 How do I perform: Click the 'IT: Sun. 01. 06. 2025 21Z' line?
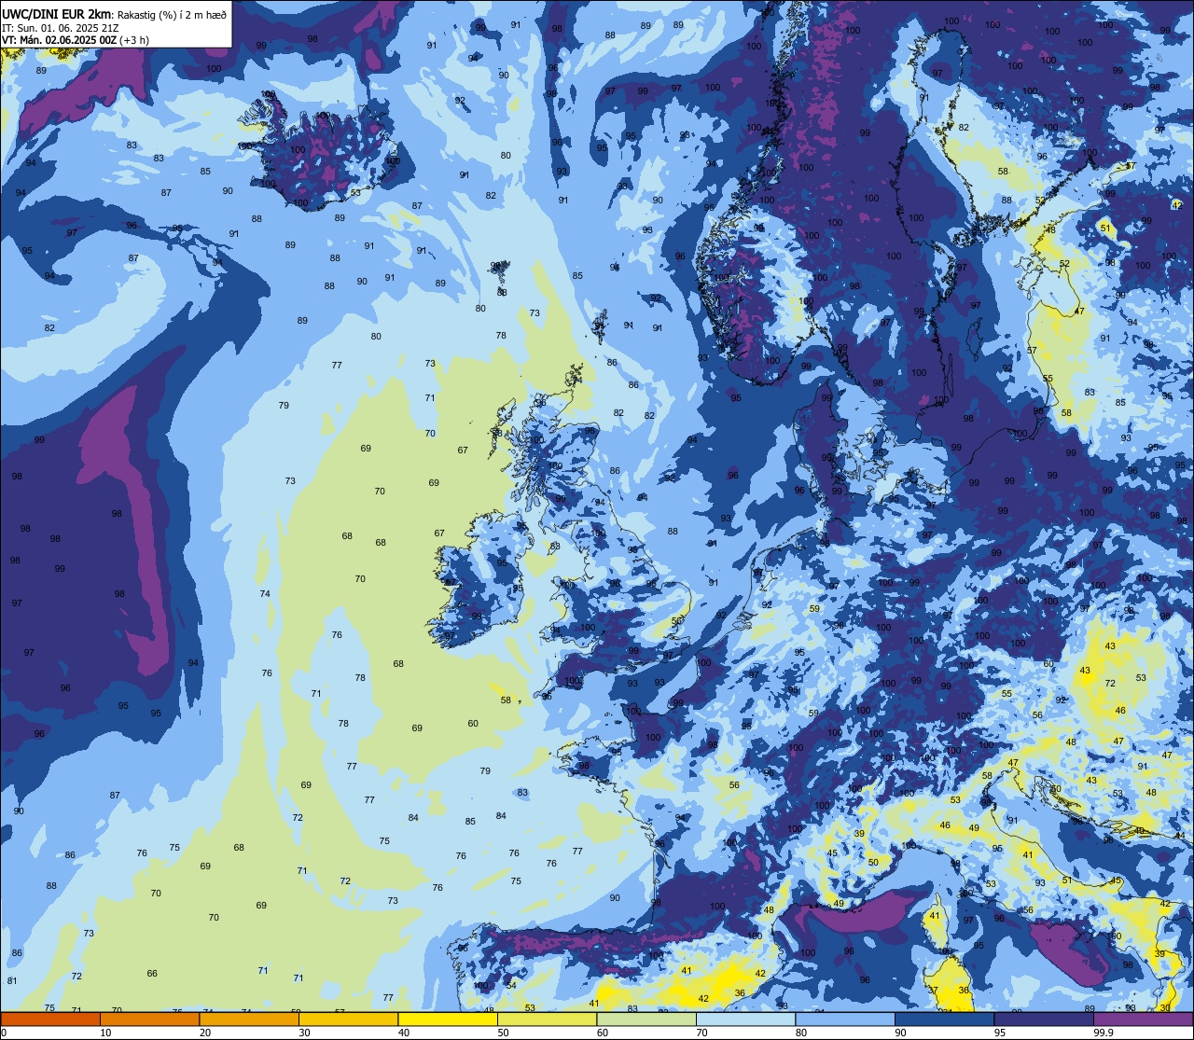(x=61, y=27)
